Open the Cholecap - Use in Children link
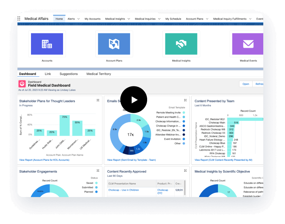 (x=124, y=190)
